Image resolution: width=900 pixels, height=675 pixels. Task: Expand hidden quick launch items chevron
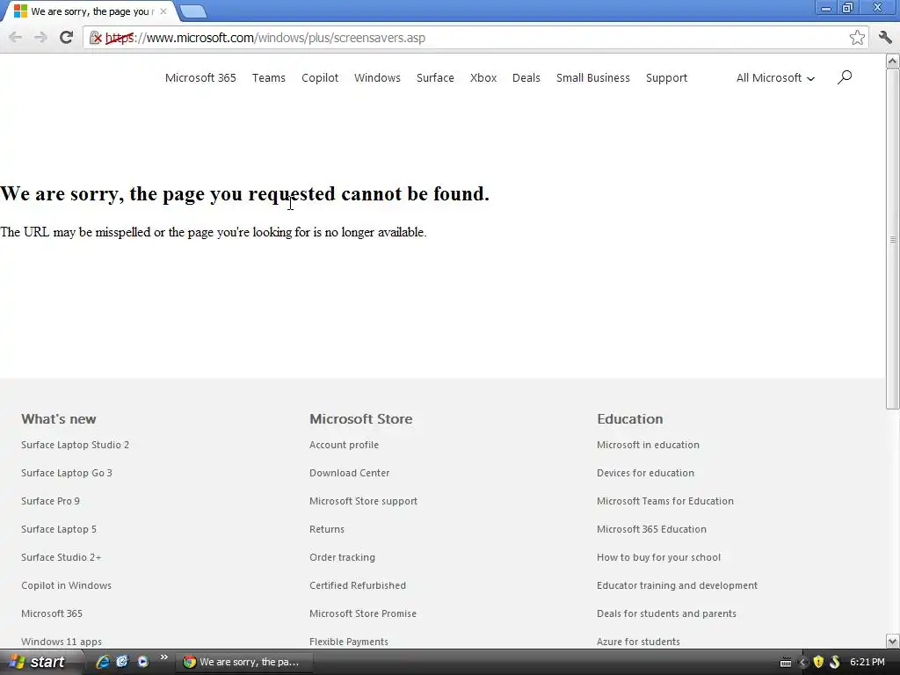tap(164, 657)
